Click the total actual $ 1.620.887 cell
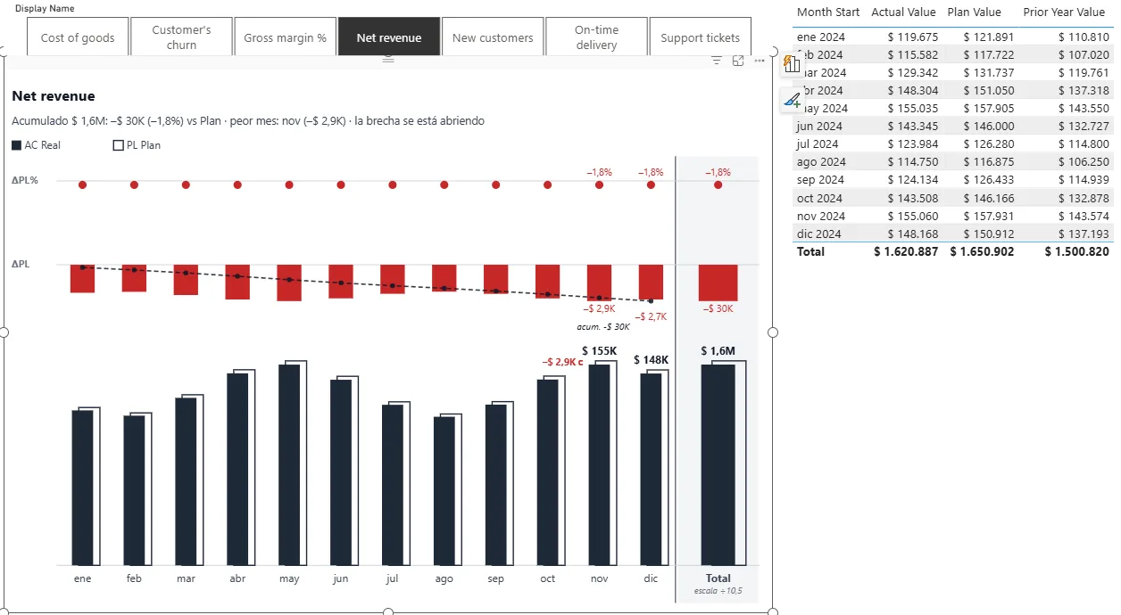 [906, 251]
